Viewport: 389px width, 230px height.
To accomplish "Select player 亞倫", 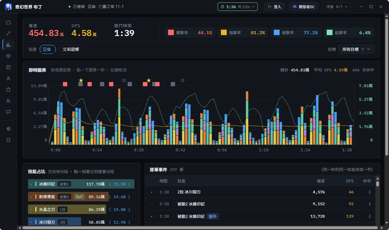I will 47,49.
